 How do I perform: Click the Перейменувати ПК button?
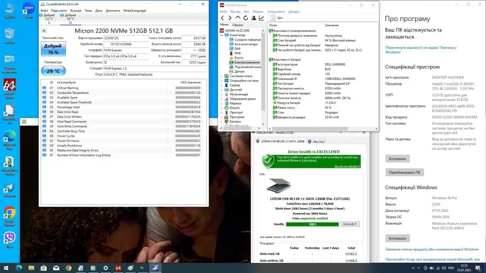(x=405, y=172)
